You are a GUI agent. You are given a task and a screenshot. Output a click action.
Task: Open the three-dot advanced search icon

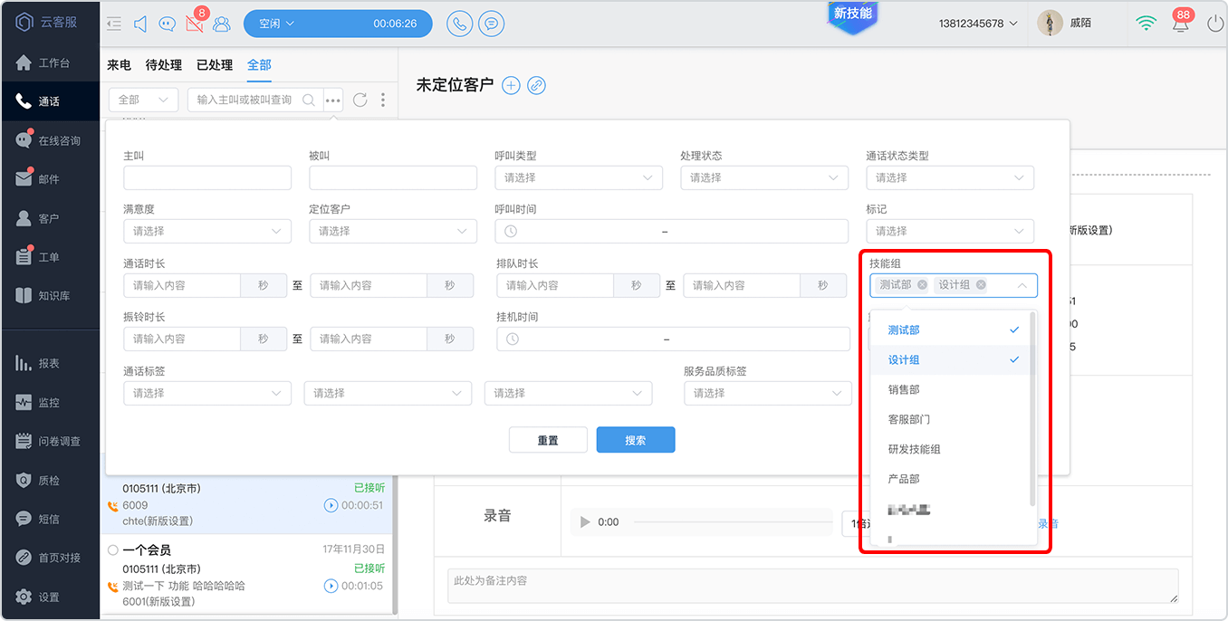tap(333, 100)
